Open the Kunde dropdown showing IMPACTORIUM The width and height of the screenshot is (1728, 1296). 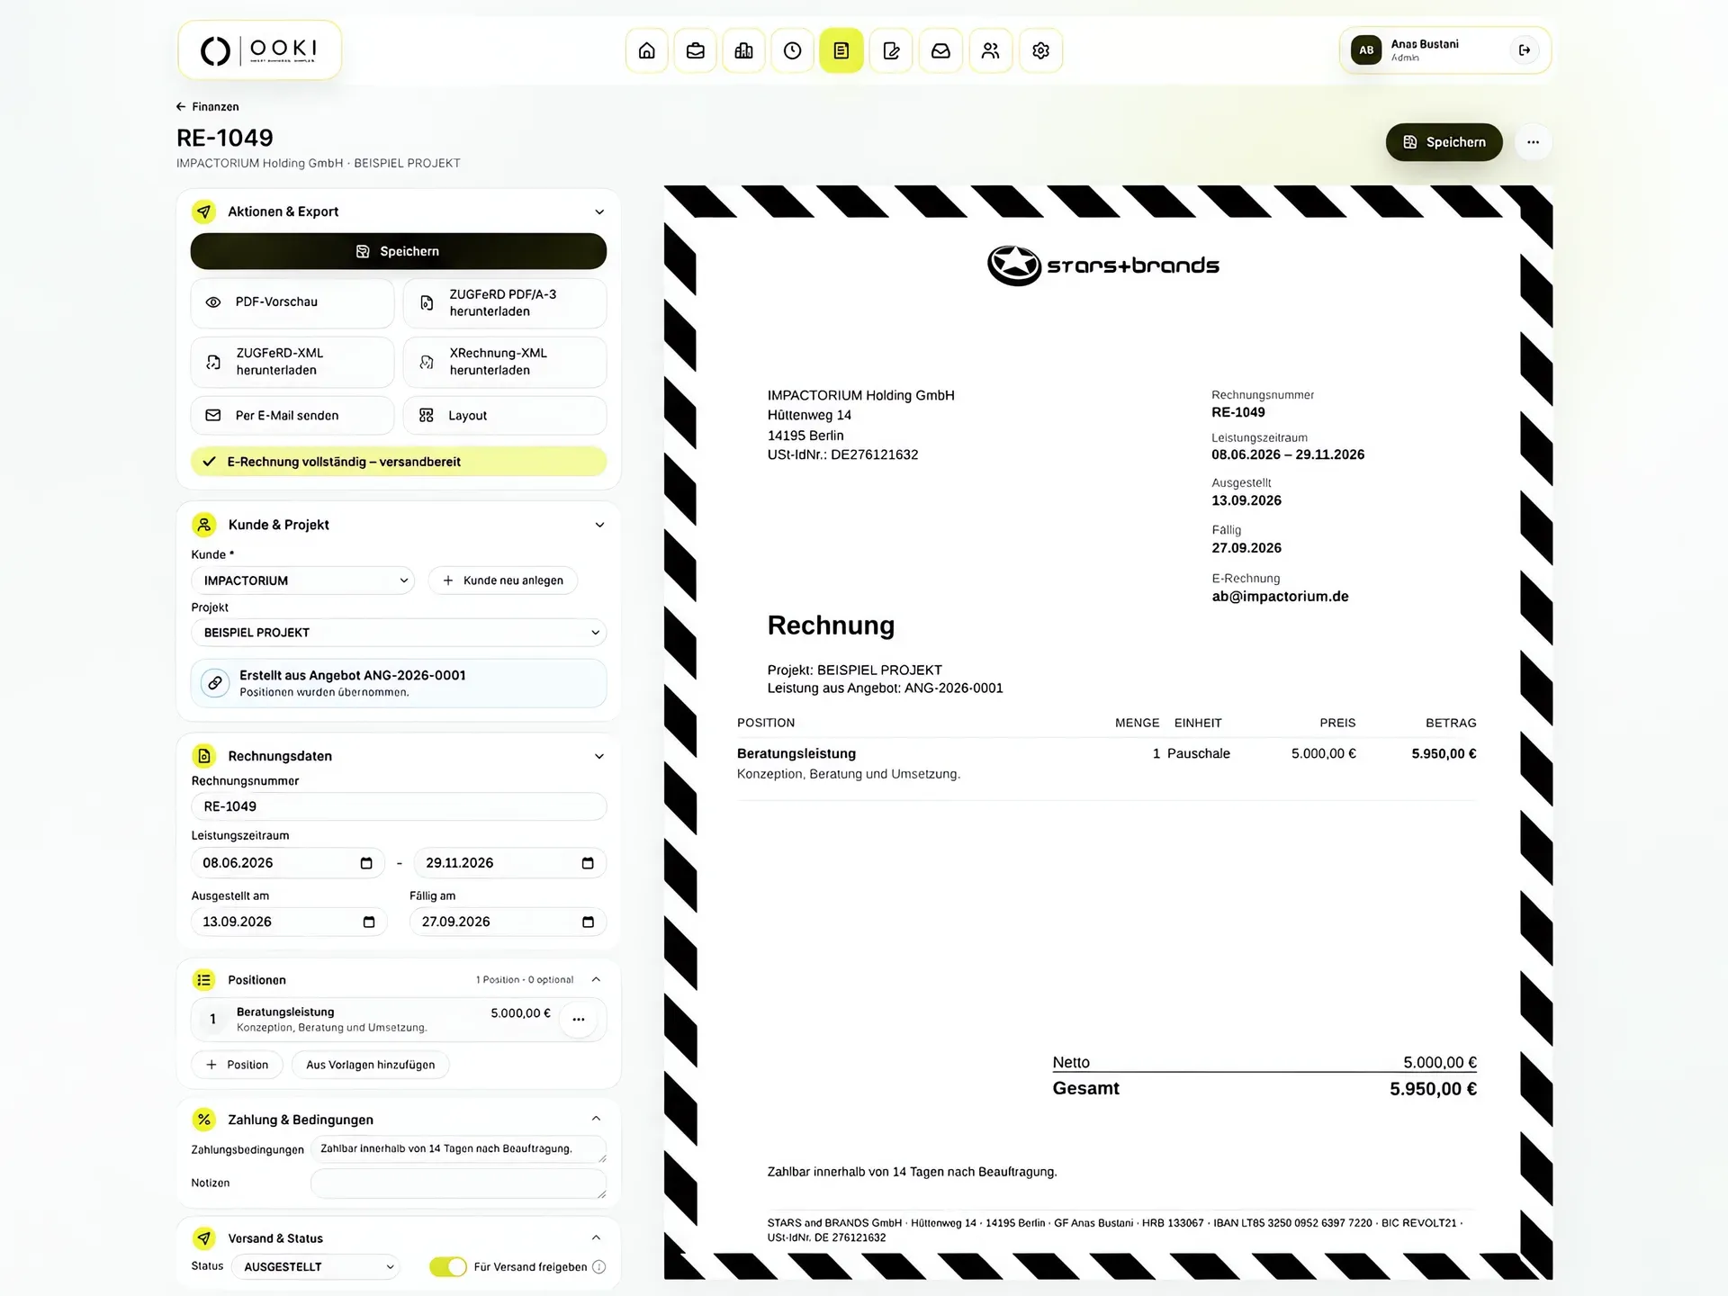tap(302, 580)
